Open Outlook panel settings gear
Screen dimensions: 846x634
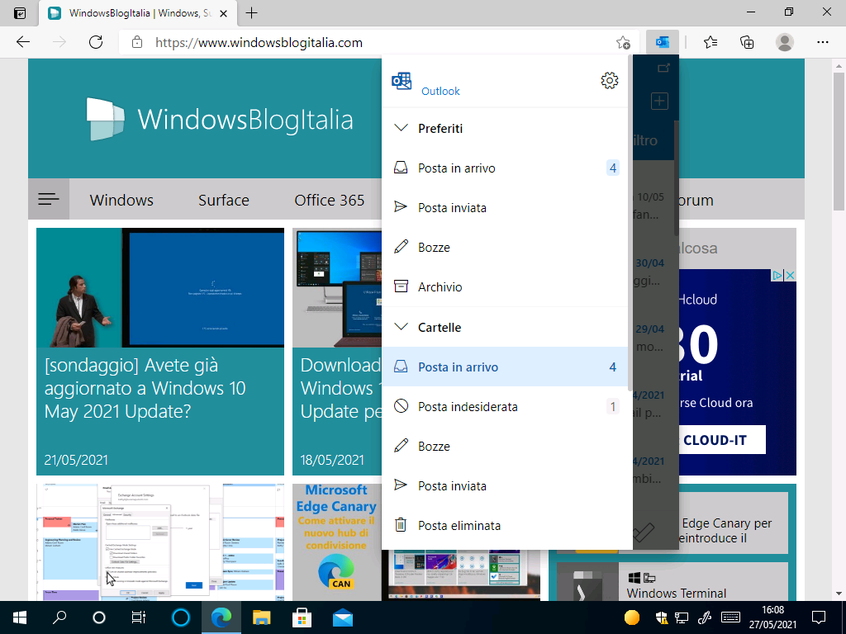[x=609, y=81]
